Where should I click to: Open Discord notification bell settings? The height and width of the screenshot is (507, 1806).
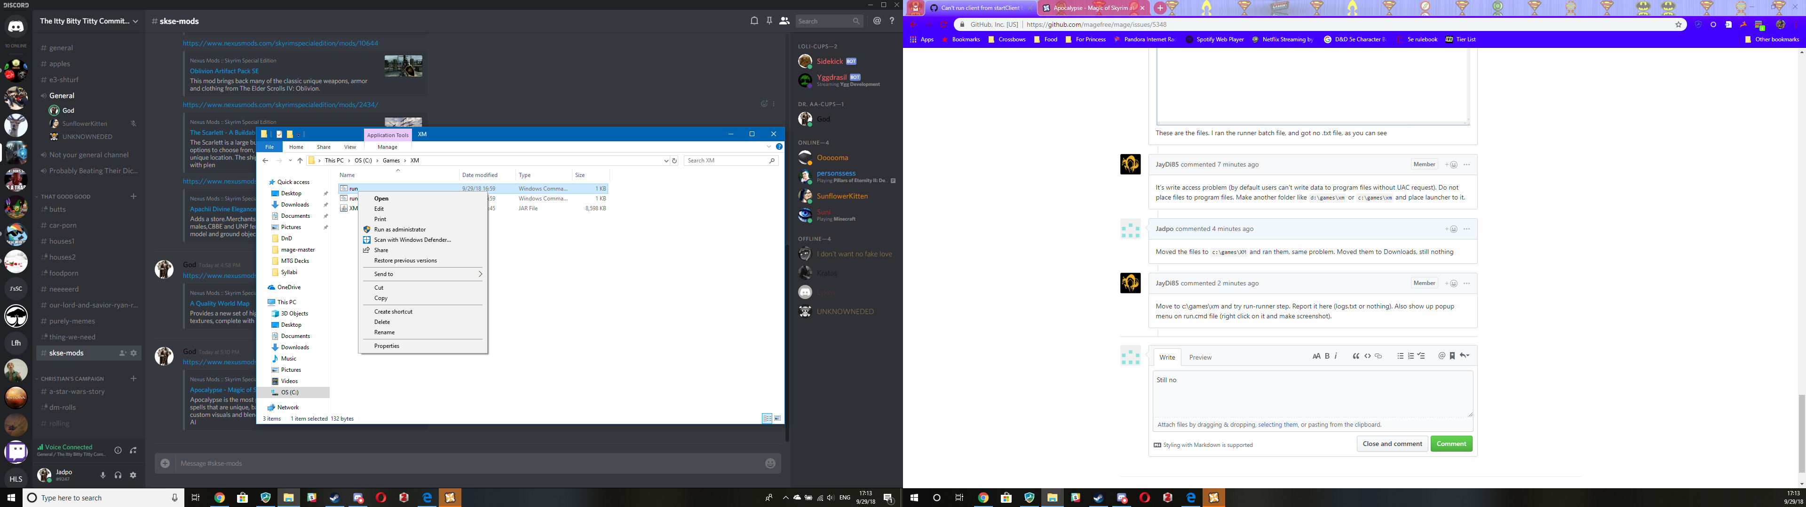pos(754,21)
